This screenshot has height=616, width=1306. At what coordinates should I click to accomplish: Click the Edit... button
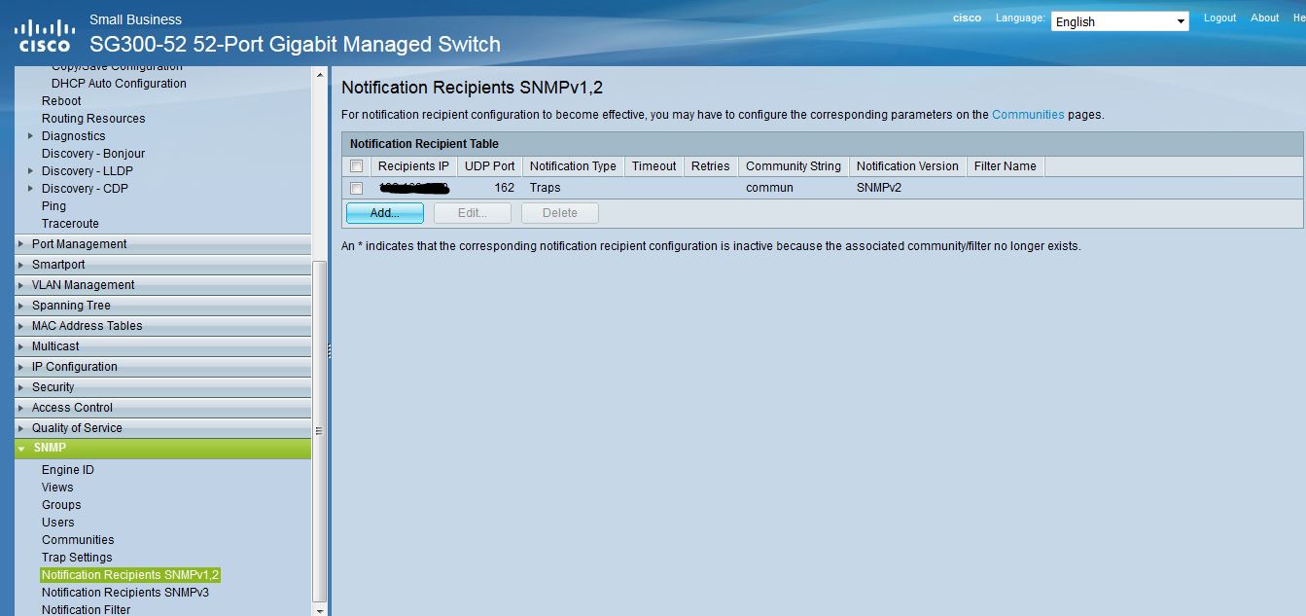click(x=473, y=213)
